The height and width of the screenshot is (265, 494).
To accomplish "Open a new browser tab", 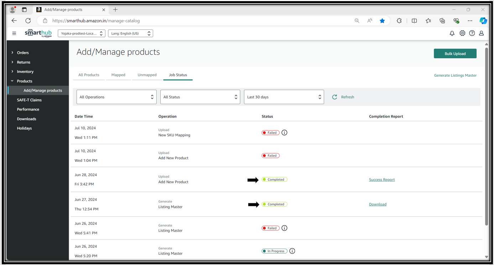I will coord(115,10).
